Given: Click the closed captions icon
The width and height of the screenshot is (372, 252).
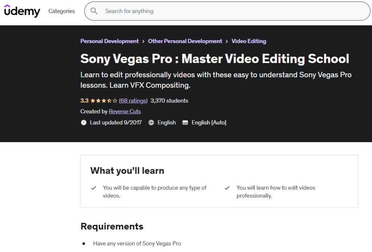Looking at the screenshot, I should pos(185,123).
